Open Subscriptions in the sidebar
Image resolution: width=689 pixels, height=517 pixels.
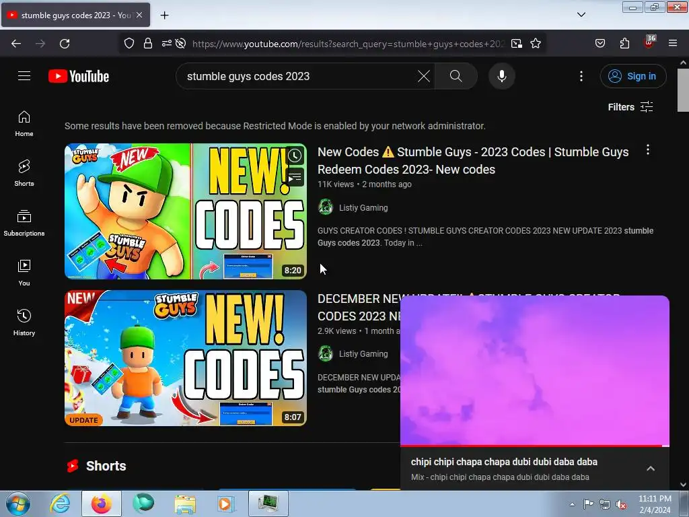pos(24,223)
